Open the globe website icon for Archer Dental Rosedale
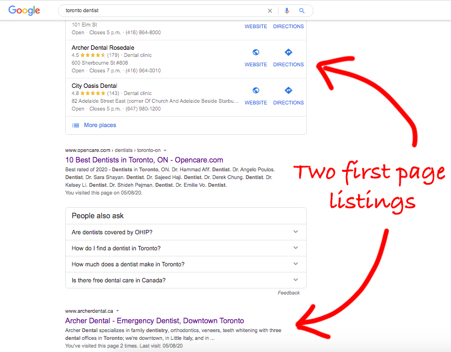The width and height of the screenshot is (451, 352). 256,52
